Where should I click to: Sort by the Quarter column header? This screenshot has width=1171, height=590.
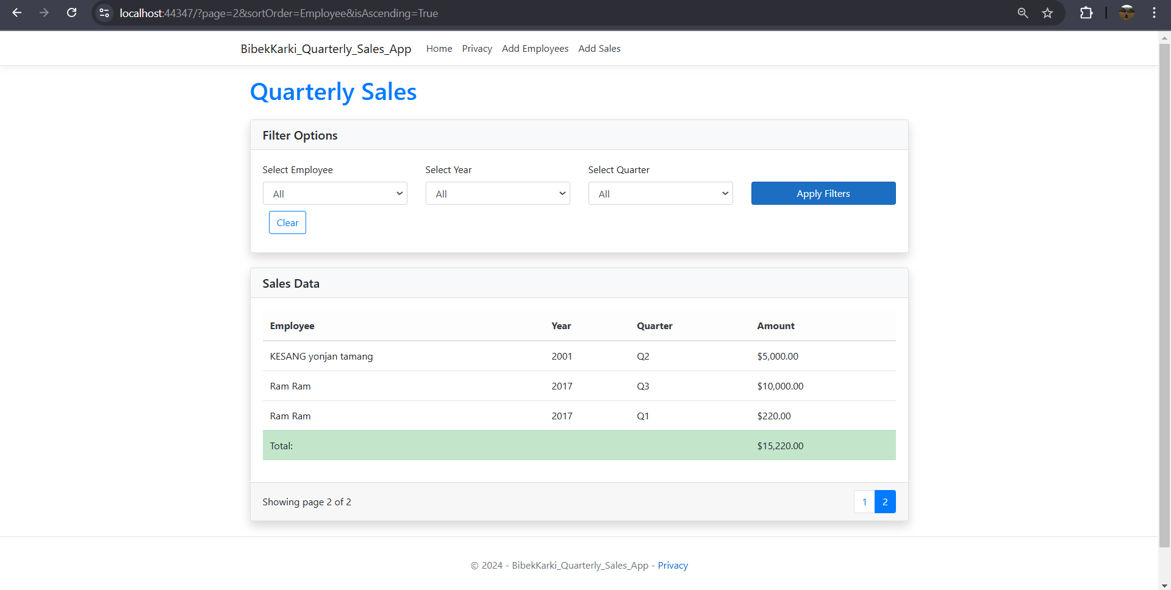coord(654,326)
